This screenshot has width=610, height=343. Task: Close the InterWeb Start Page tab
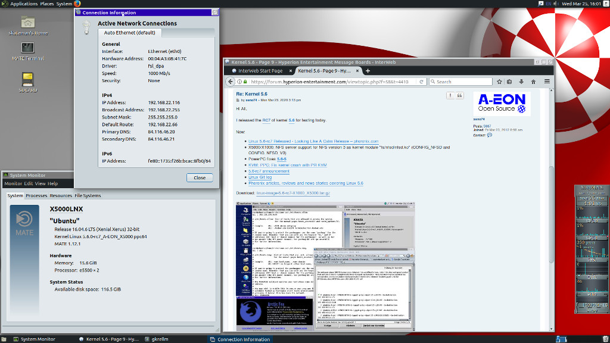pyautogui.click(x=291, y=71)
